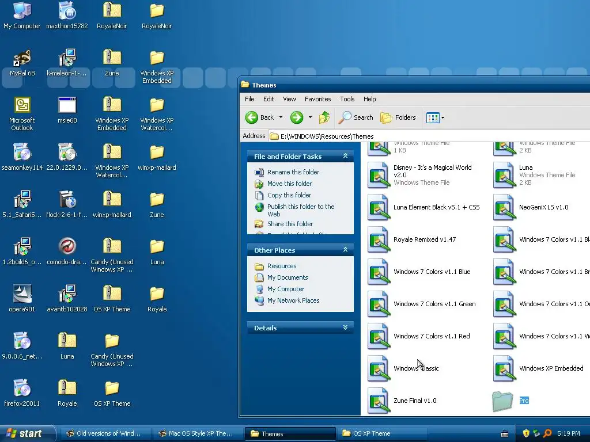Screen dimensions: 590x442
Task: Open the Views dropdown button
Action: (x=436, y=117)
